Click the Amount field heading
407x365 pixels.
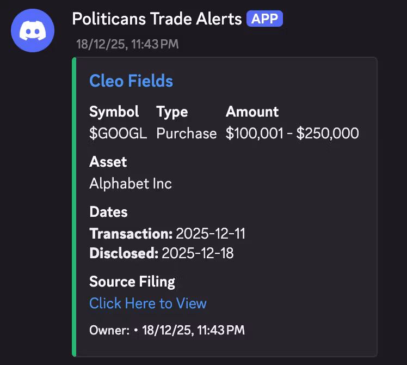[x=252, y=112]
